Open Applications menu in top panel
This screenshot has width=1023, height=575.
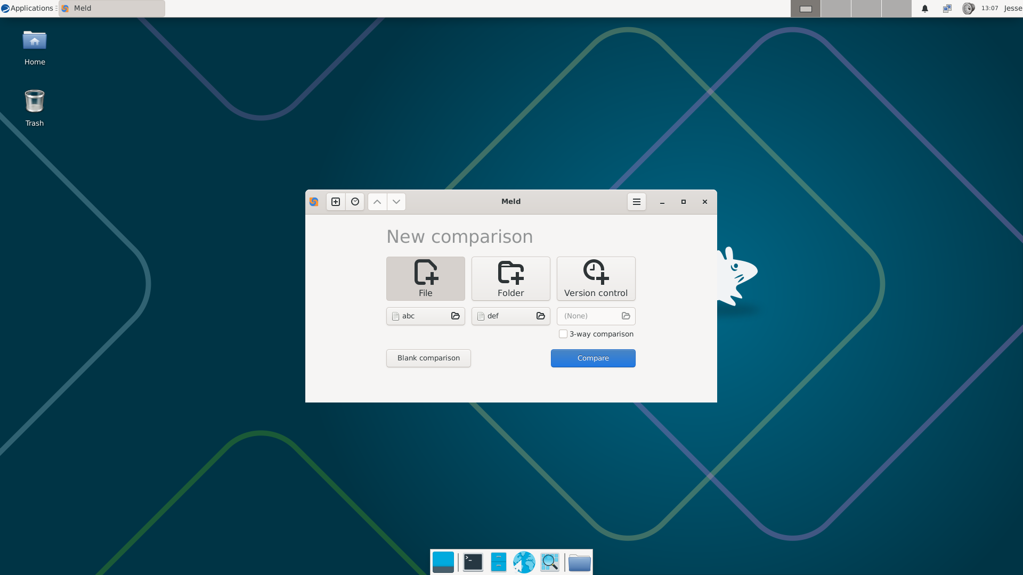[x=29, y=9]
